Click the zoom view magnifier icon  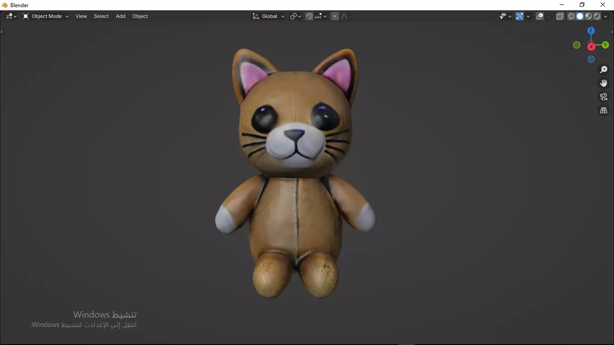pyautogui.click(x=604, y=70)
